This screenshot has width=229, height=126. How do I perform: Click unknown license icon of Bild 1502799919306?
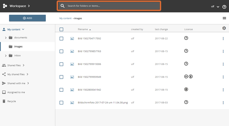point(186,64)
